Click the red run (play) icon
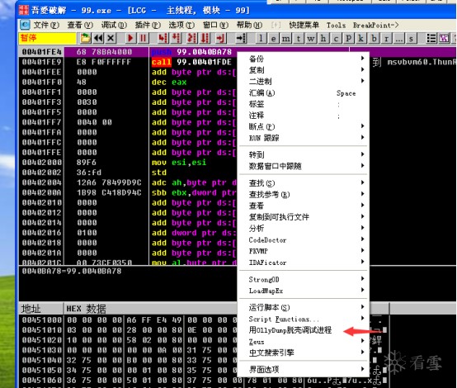Image resolution: width=457 pixels, height=388 pixels. pyautogui.click(x=130, y=38)
